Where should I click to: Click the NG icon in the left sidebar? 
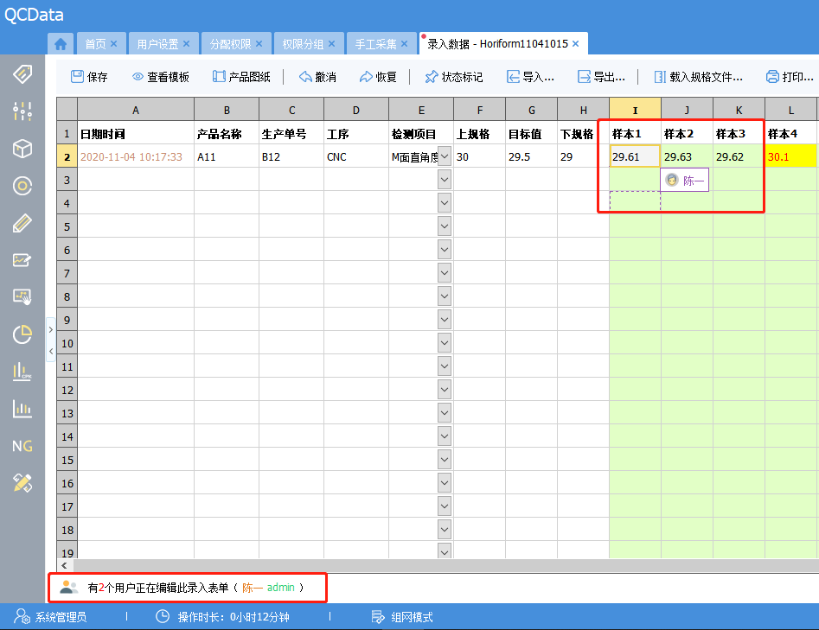[x=22, y=446]
